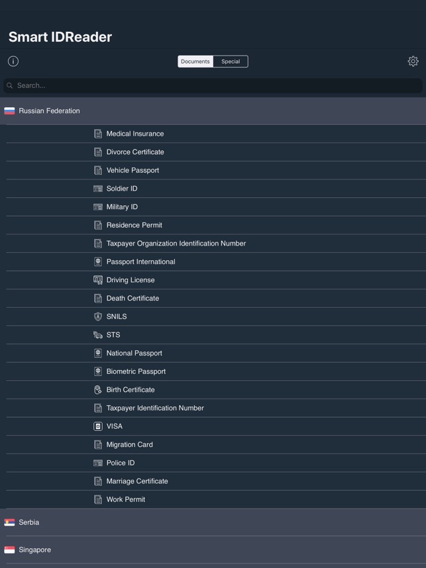Click the Biometric Passport icon

[98, 371]
